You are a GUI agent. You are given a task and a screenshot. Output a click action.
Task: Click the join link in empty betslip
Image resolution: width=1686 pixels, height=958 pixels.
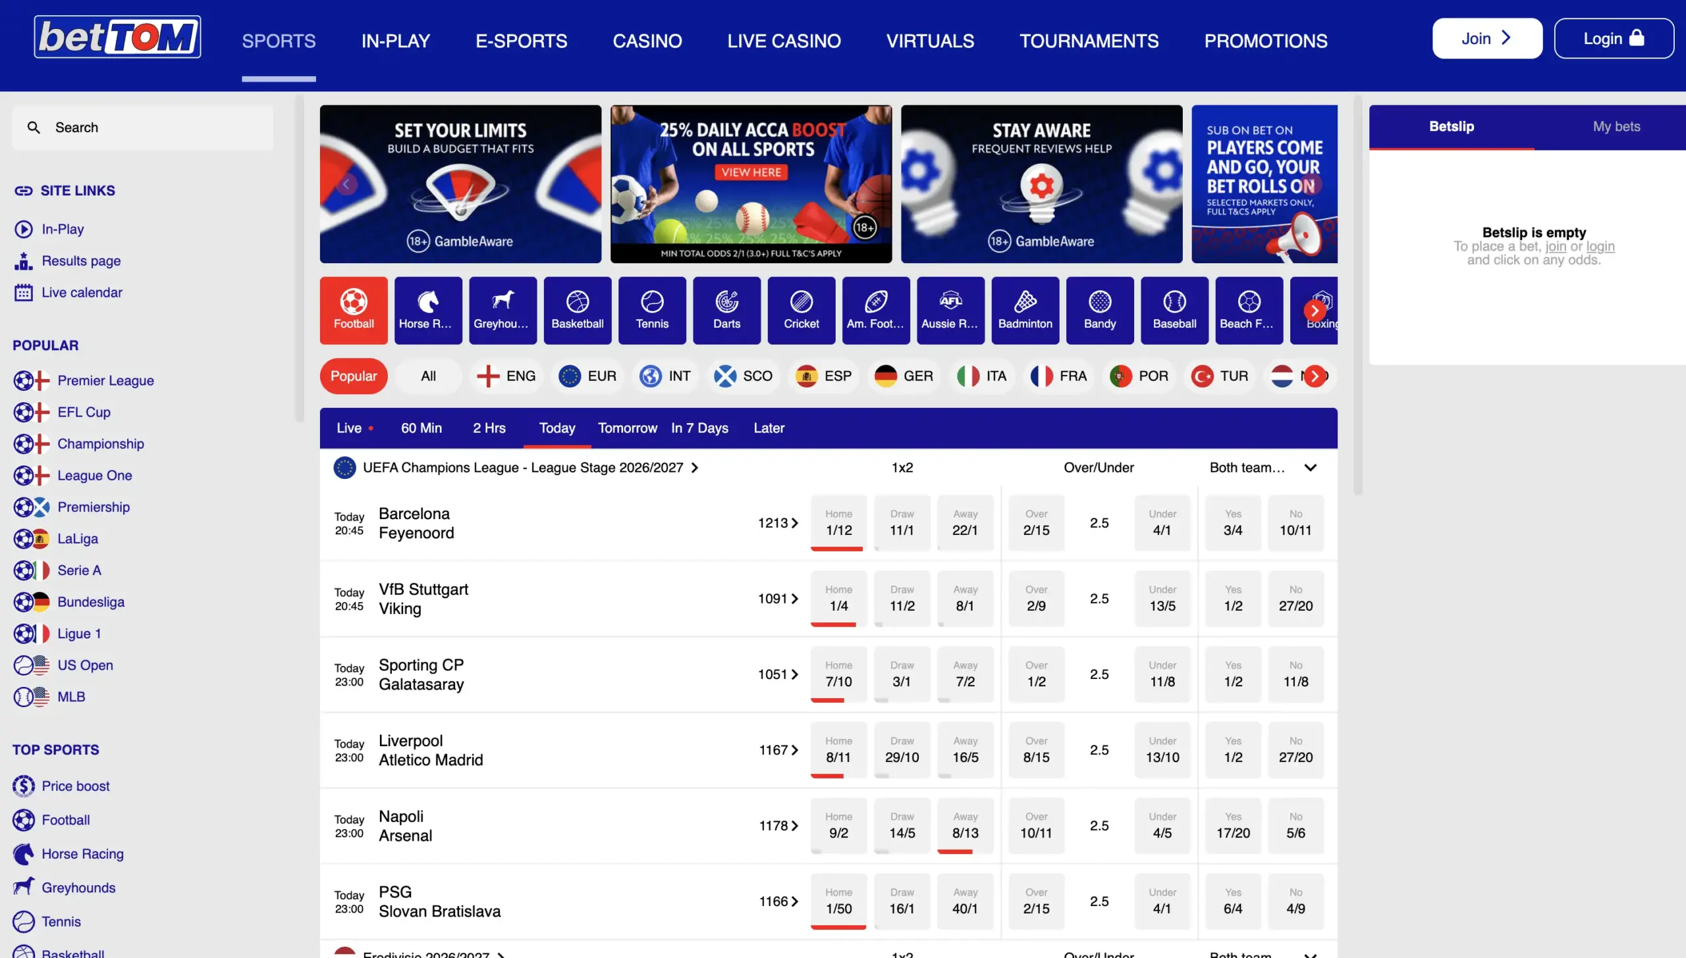pyautogui.click(x=1556, y=247)
